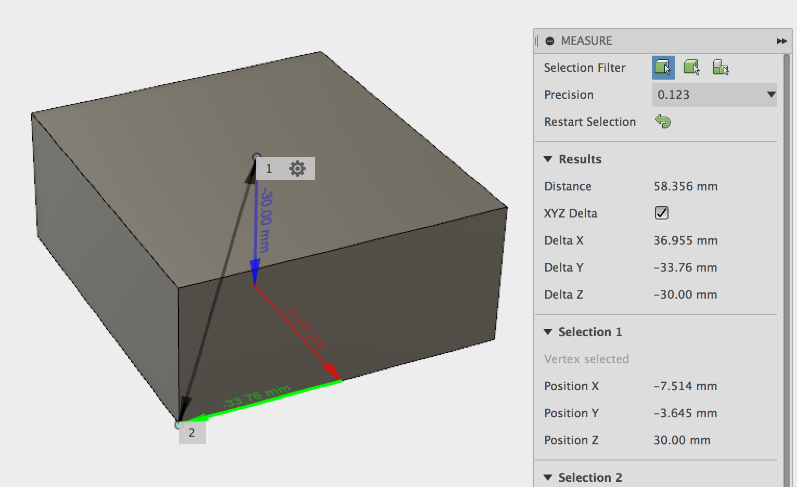Screen dimensions: 797x487
Task: Toggle off the highlighted first selection filter
Action: pos(662,67)
